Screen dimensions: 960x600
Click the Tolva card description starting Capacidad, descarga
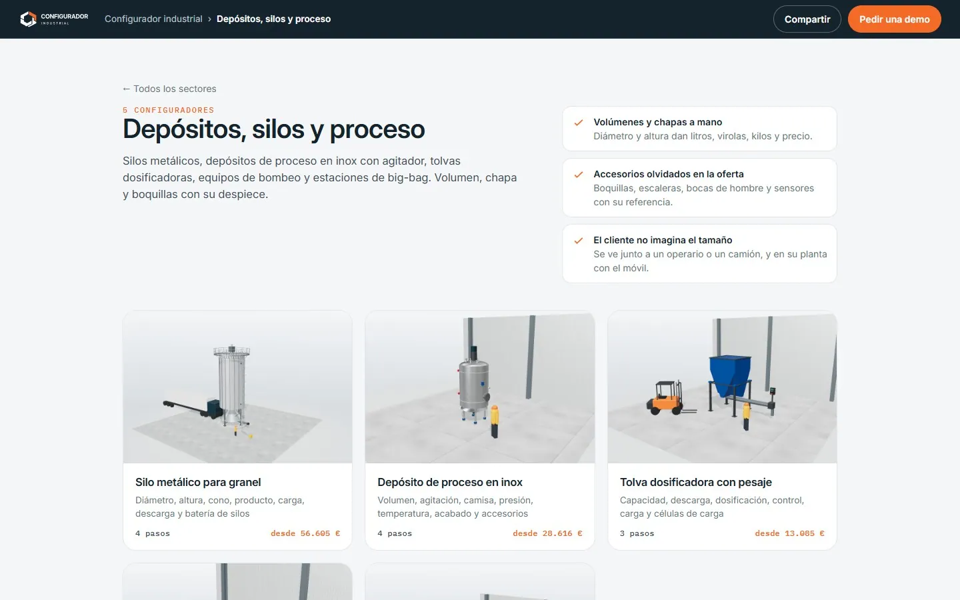pyautogui.click(x=712, y=507)
